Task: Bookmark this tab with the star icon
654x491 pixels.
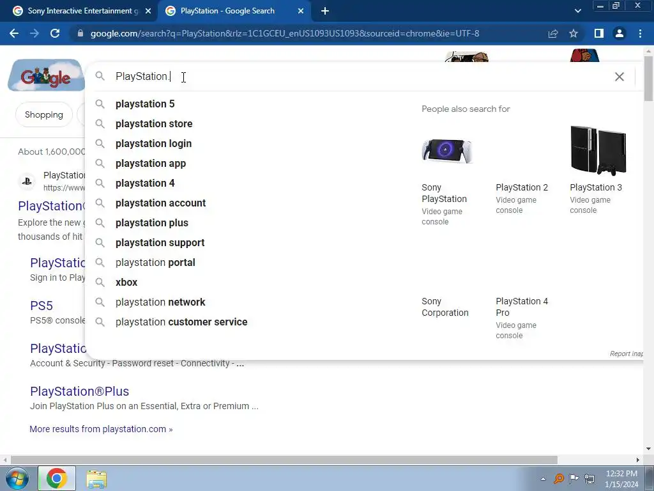Action: (x=574, y=33)
